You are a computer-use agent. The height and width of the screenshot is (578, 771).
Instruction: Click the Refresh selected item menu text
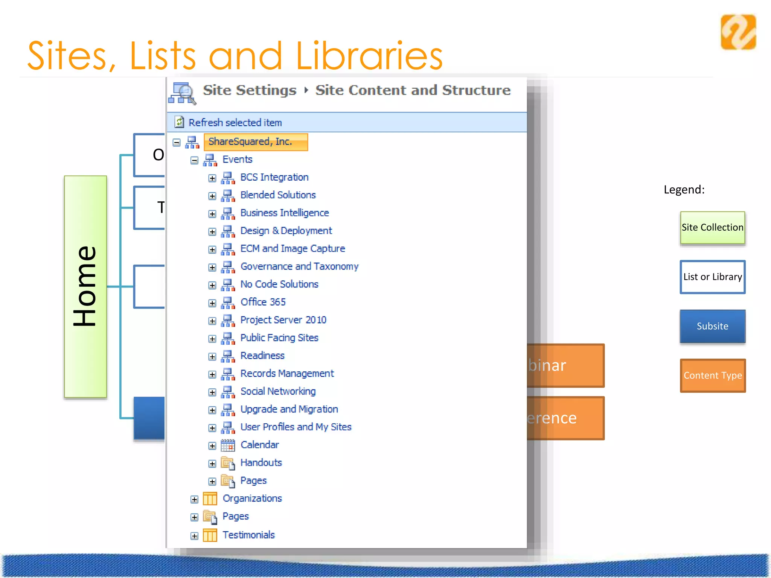235,123
